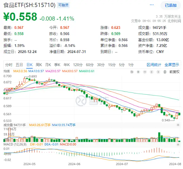Viewport: 183px width, 169px height.
Task: Switch to the 分时 chart tab
Action: click(9, 65)
